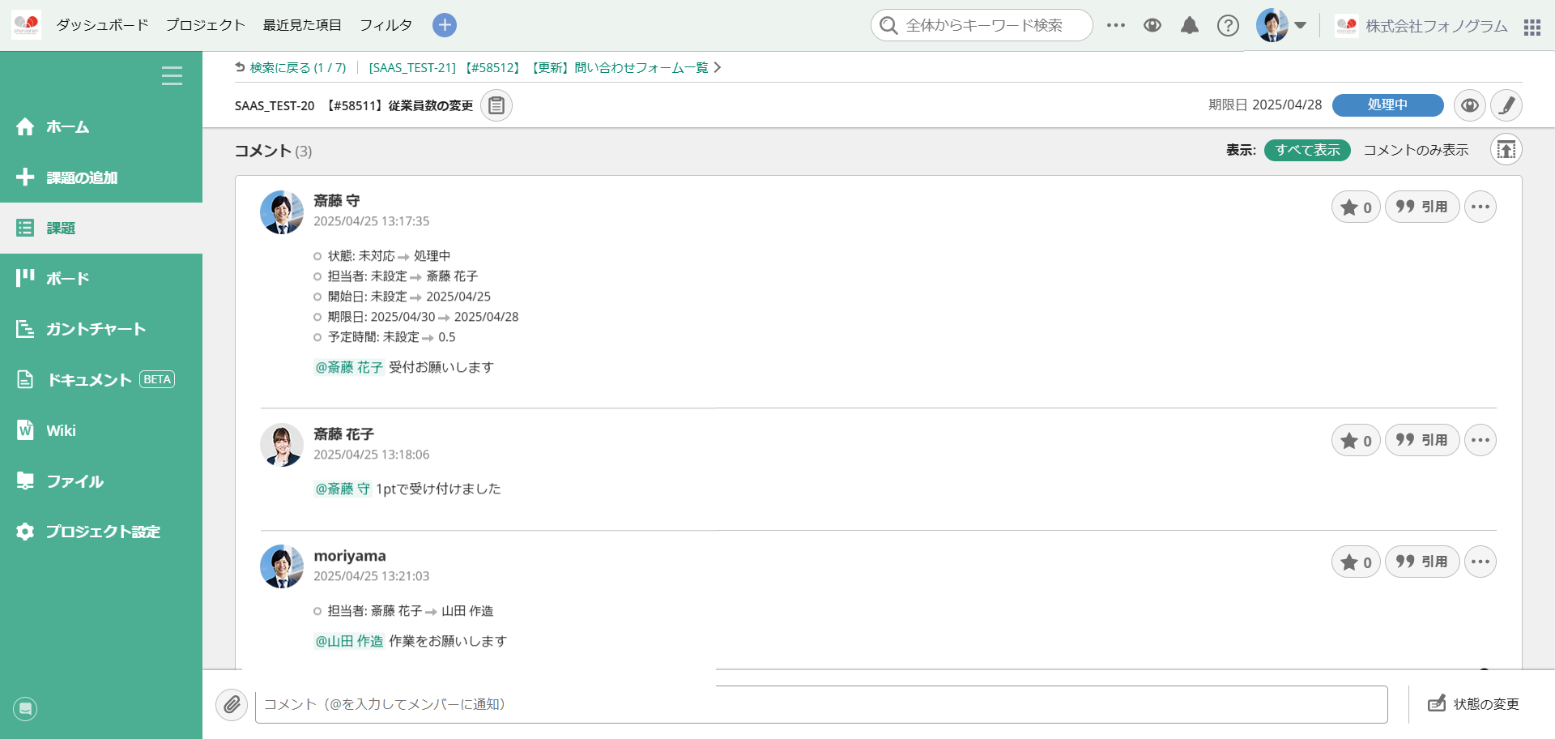The width and height of the screenshot is (1555, 739).
Task: Copy the issue key with the clipboard icon
Action: coord(496,105)
